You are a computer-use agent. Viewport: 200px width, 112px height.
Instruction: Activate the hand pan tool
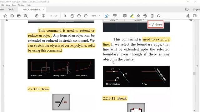coord(72,16)
